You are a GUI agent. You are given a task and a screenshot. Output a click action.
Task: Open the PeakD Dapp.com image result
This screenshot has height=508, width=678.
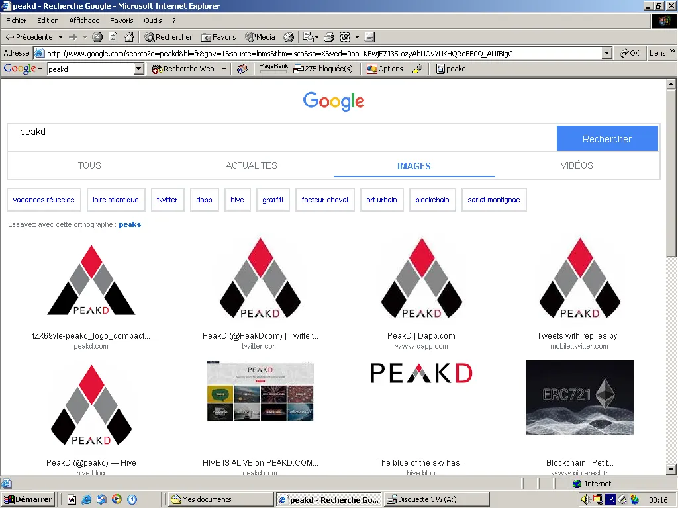pyautogui.click(x=422, y=278)
